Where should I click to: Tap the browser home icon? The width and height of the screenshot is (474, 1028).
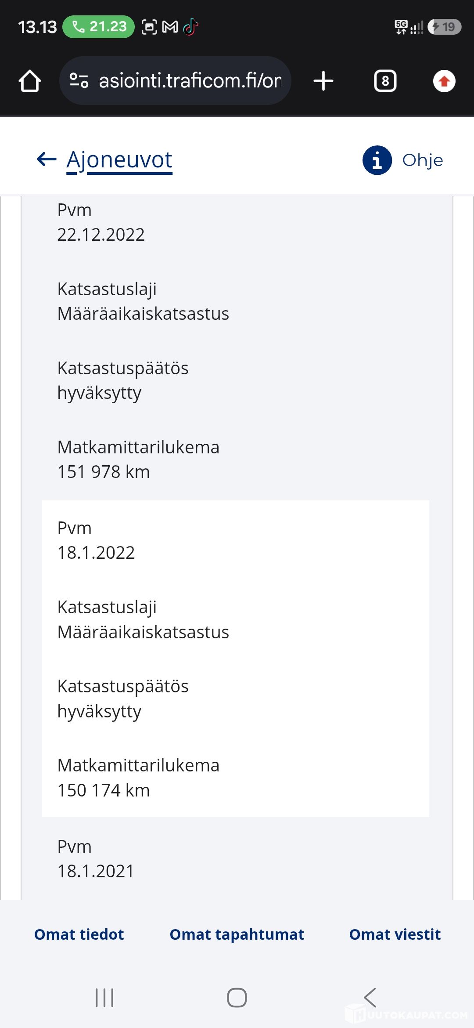pyautogui.click(x=30, y=81)
